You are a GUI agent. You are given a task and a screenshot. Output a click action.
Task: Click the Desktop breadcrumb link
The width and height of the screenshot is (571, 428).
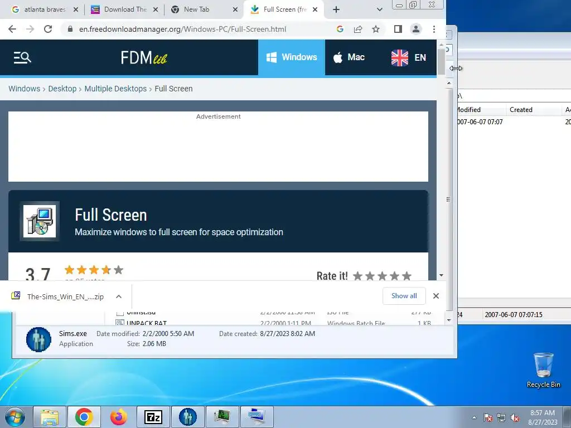point(62,89)
